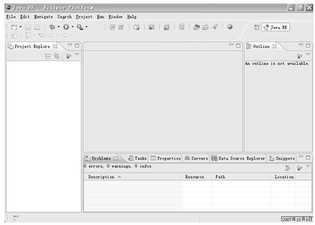Switch to the Tasks tab
The image size is (315, 225).
(x=138, y=158)
